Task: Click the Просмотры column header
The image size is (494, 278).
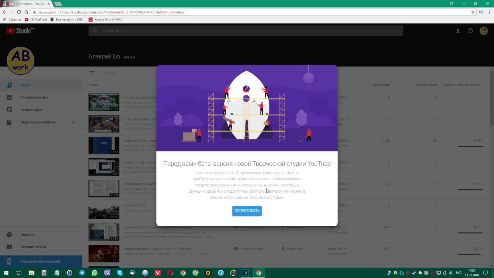Action: 382,85
